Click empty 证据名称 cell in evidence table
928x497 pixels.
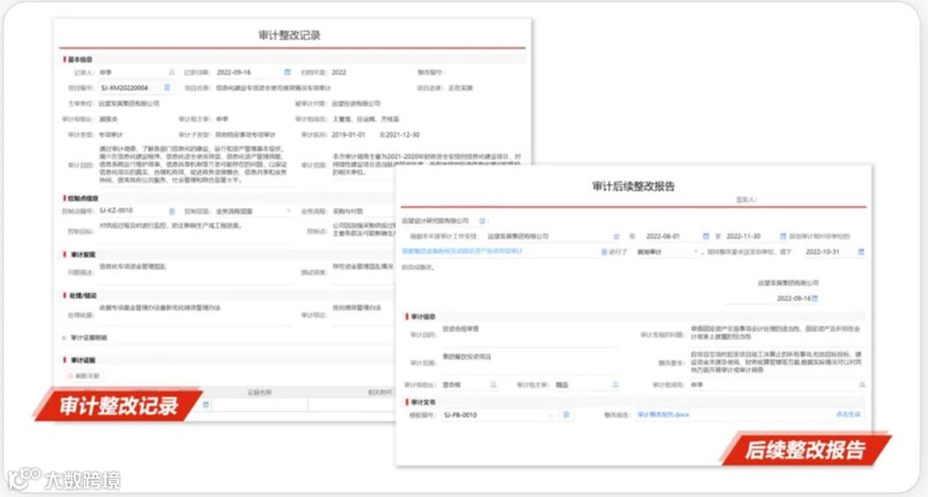[x=259, y=405]
